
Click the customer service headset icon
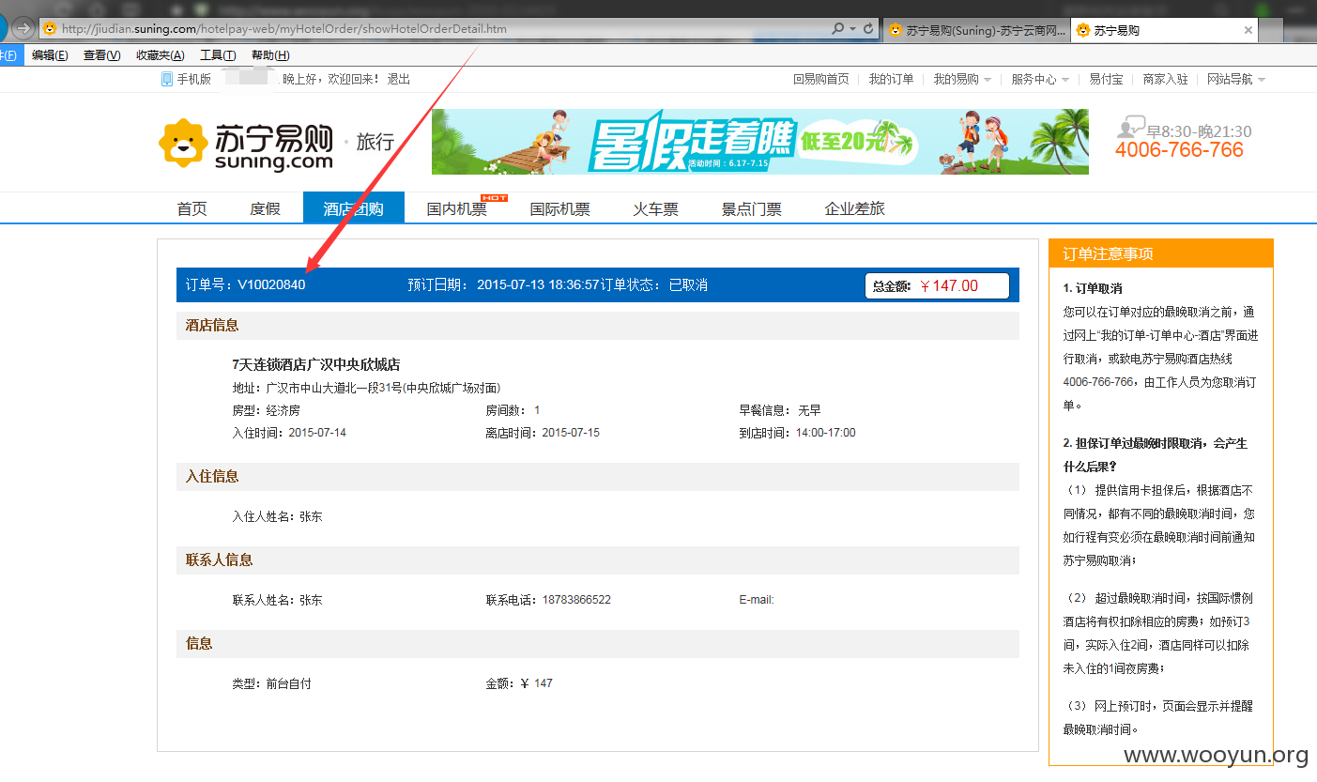click(x=1130, y=129)
